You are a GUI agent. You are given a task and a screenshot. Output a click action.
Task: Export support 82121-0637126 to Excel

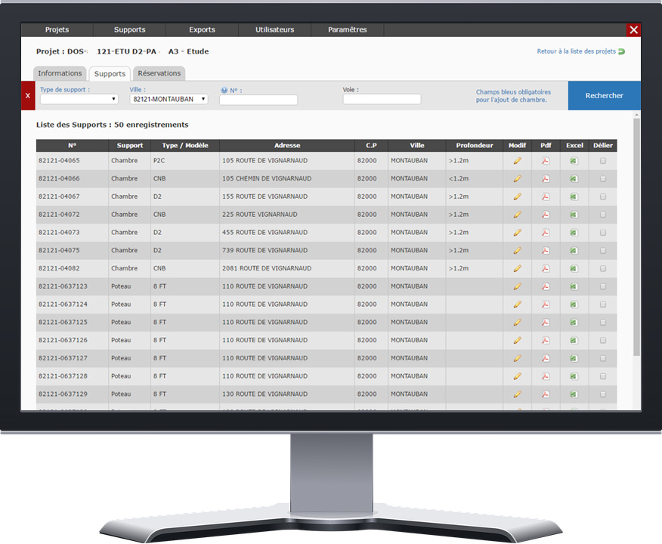click(x=574, y=340)
